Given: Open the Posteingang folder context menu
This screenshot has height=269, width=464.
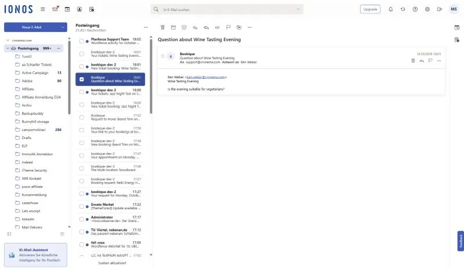Looking at the screenshot, I should coord(59,48).
